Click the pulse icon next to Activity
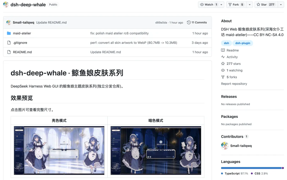Image resolution: width=287 pixels, height=180 pixels. point(223,57)
